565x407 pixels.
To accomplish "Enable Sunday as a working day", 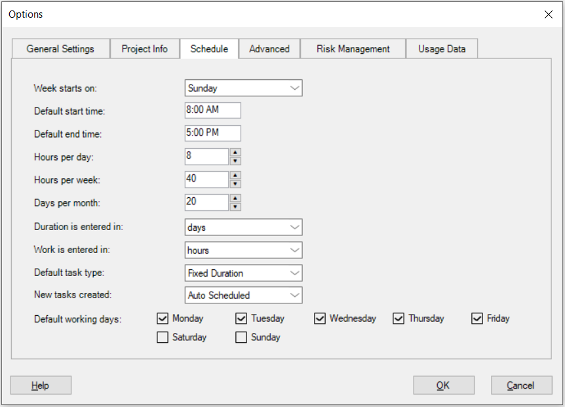I will [x=241, y=337].
